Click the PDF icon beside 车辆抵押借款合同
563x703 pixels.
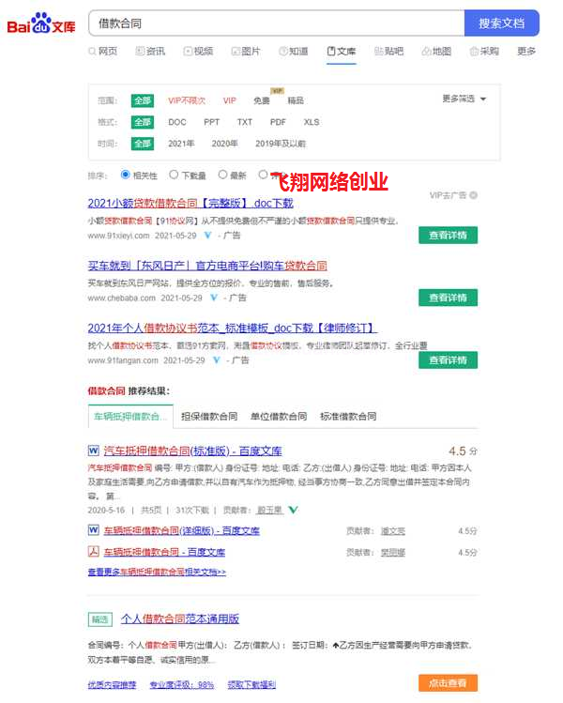coord(93,552)
